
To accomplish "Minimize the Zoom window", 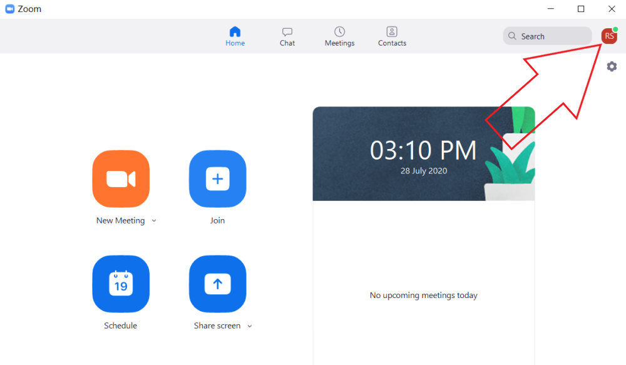I will coord(550,9).
